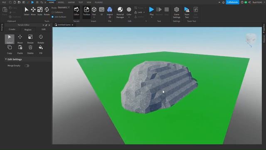Click Import 3D
The image size is (266, 150).
click(x=110, y=12)
